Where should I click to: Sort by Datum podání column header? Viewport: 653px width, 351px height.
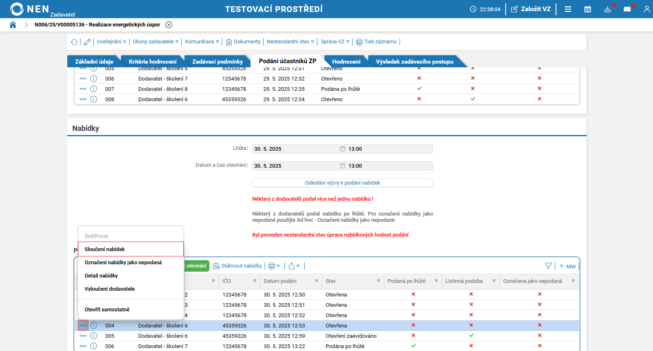tap(280, 281)
